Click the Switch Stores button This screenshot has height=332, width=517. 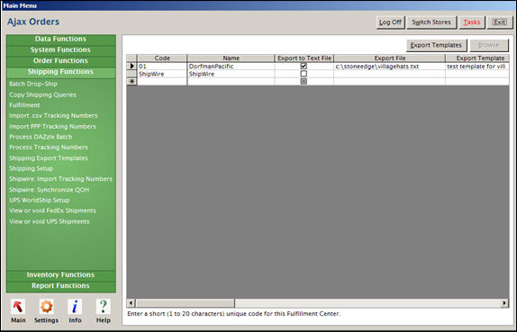[431, 22]
